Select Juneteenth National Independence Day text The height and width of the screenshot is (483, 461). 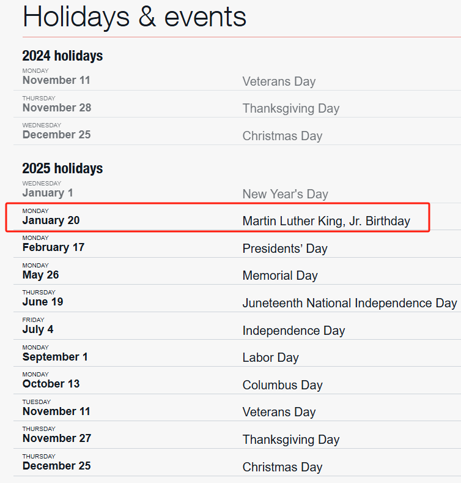point(349,303)
